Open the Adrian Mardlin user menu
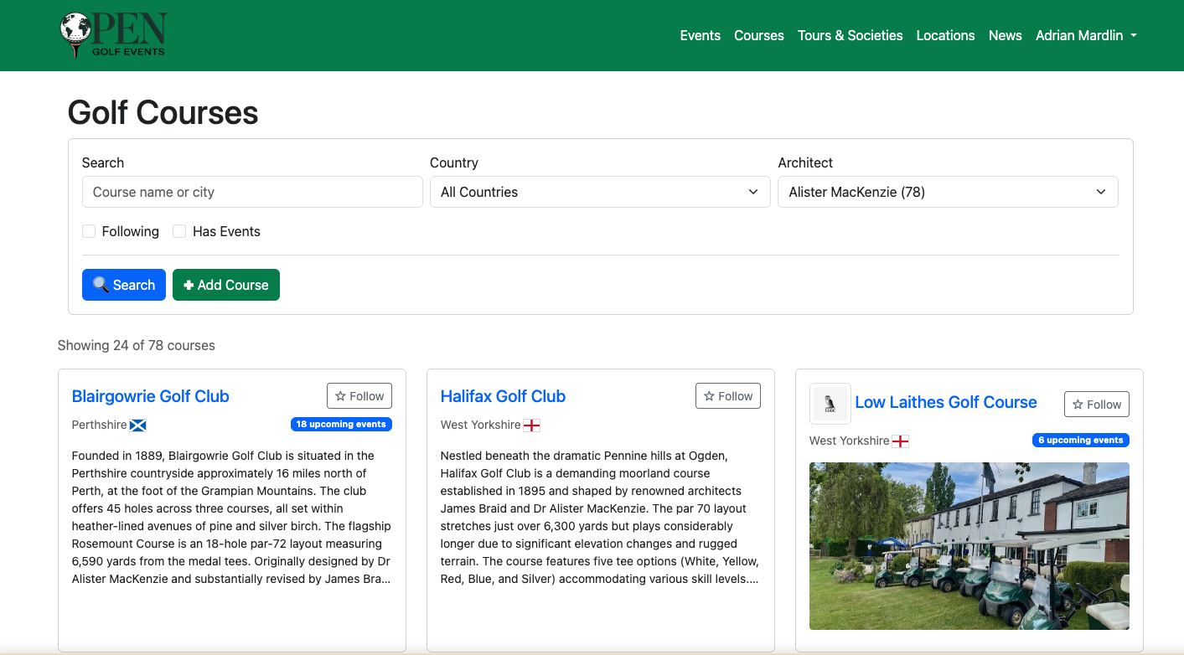 [x=1085, y=35]
